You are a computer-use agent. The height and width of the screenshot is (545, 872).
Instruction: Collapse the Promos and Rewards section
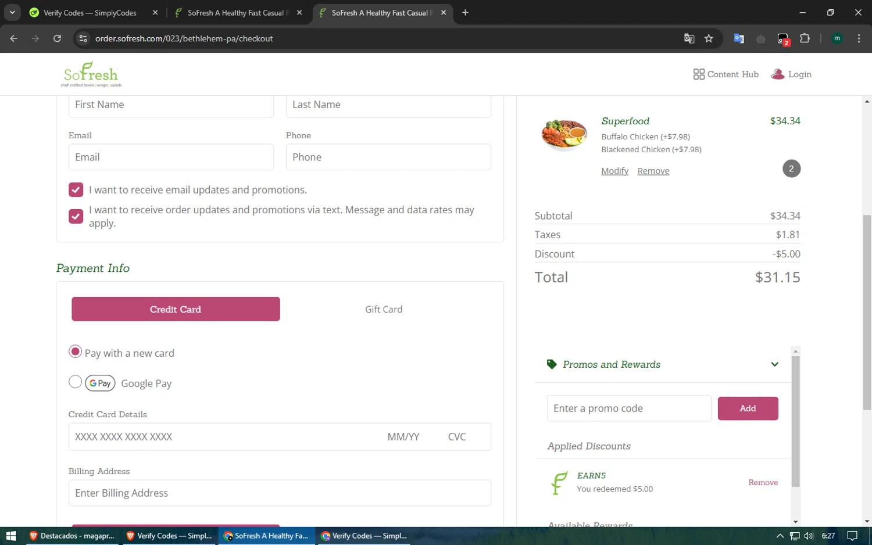point(774,364)
